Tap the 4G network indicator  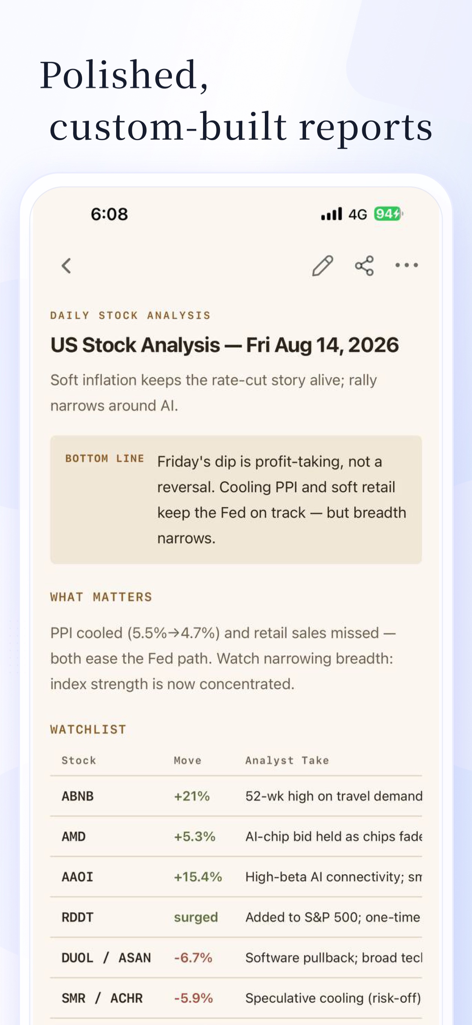[x=357, y=214]
